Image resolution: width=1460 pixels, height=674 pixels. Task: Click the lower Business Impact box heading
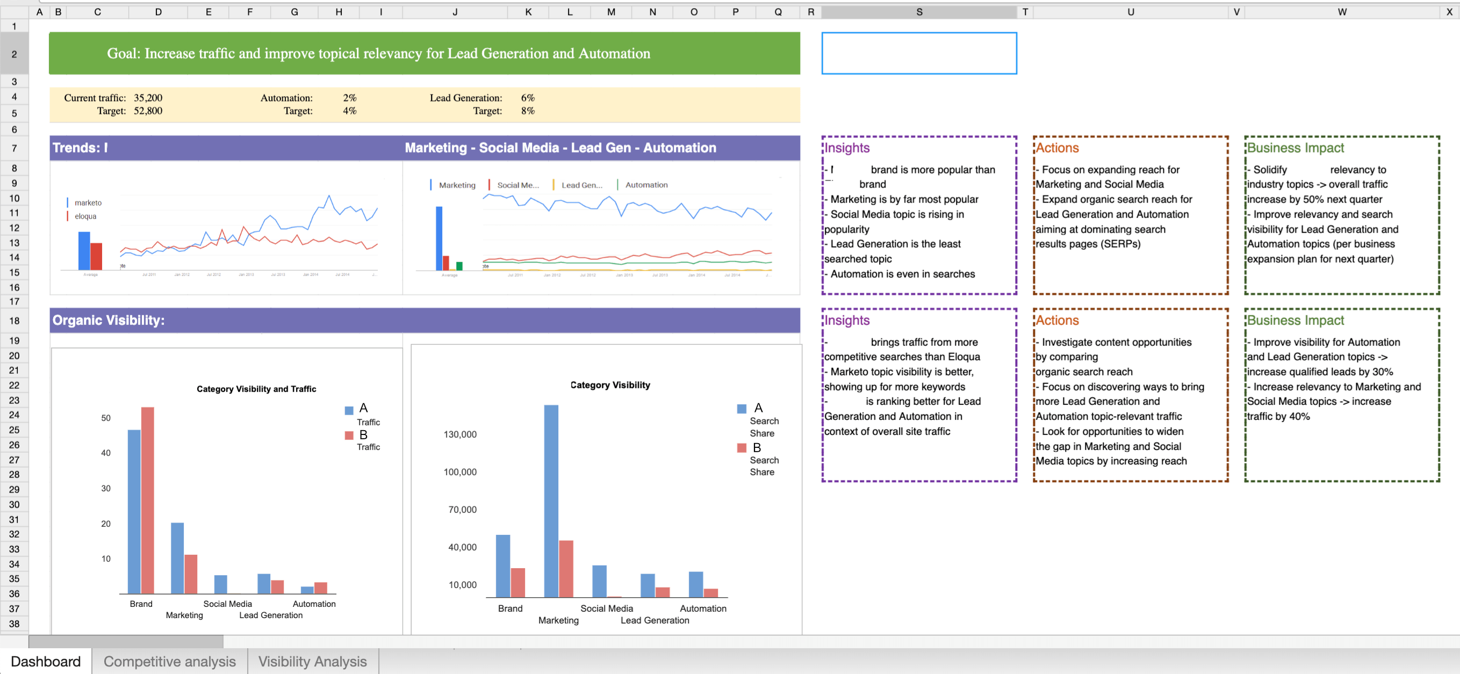[x=1295, y=321]
